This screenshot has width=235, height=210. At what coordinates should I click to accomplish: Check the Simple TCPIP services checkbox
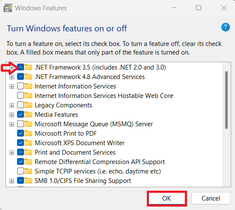pos(21,171)
